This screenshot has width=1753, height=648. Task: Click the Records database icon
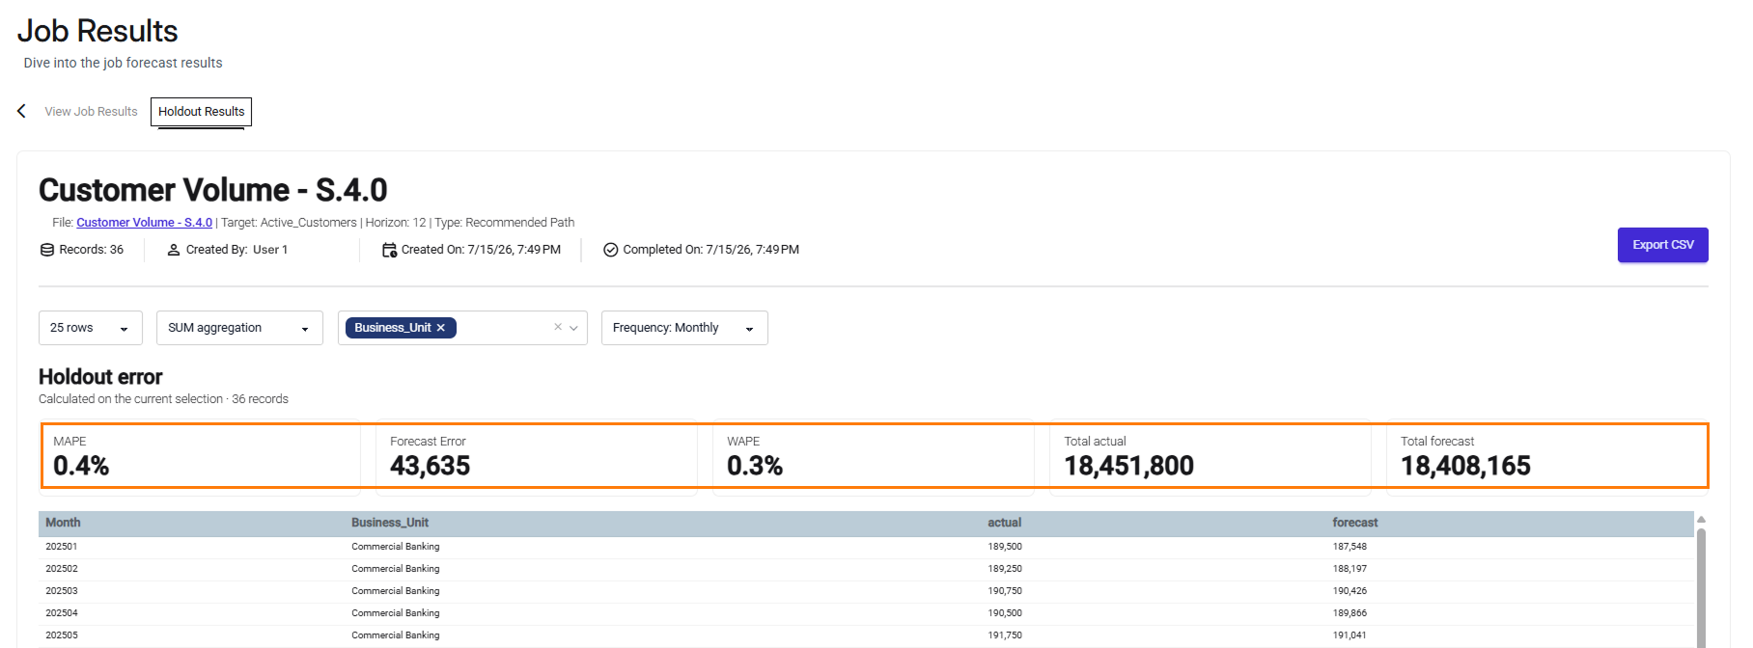tap(46, 250)
